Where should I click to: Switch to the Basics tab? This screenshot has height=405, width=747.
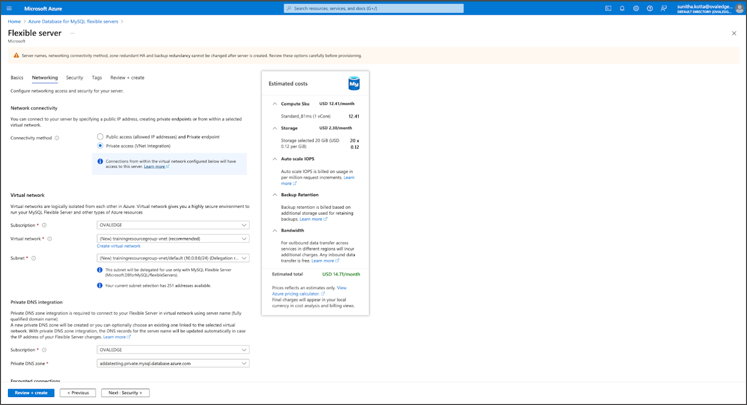pos(17,78)
